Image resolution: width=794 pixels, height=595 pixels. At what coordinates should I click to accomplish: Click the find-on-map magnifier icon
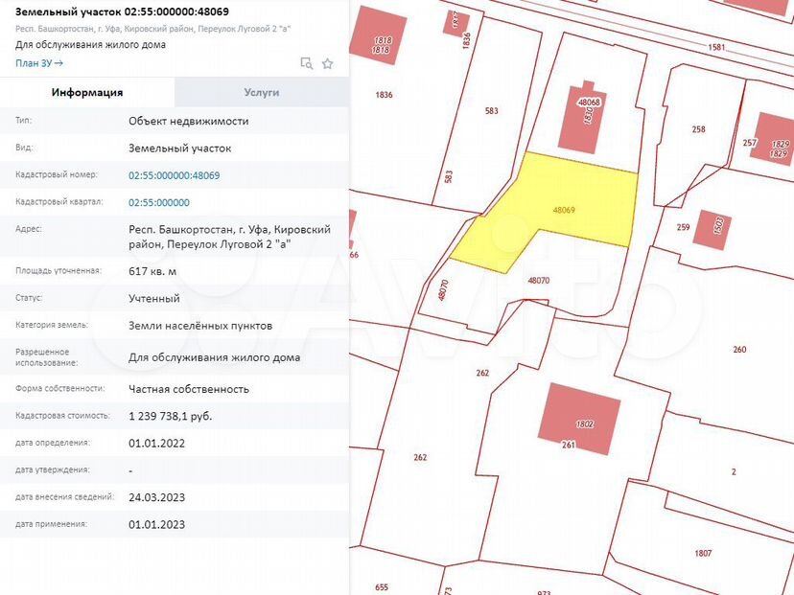coord(306,63)
